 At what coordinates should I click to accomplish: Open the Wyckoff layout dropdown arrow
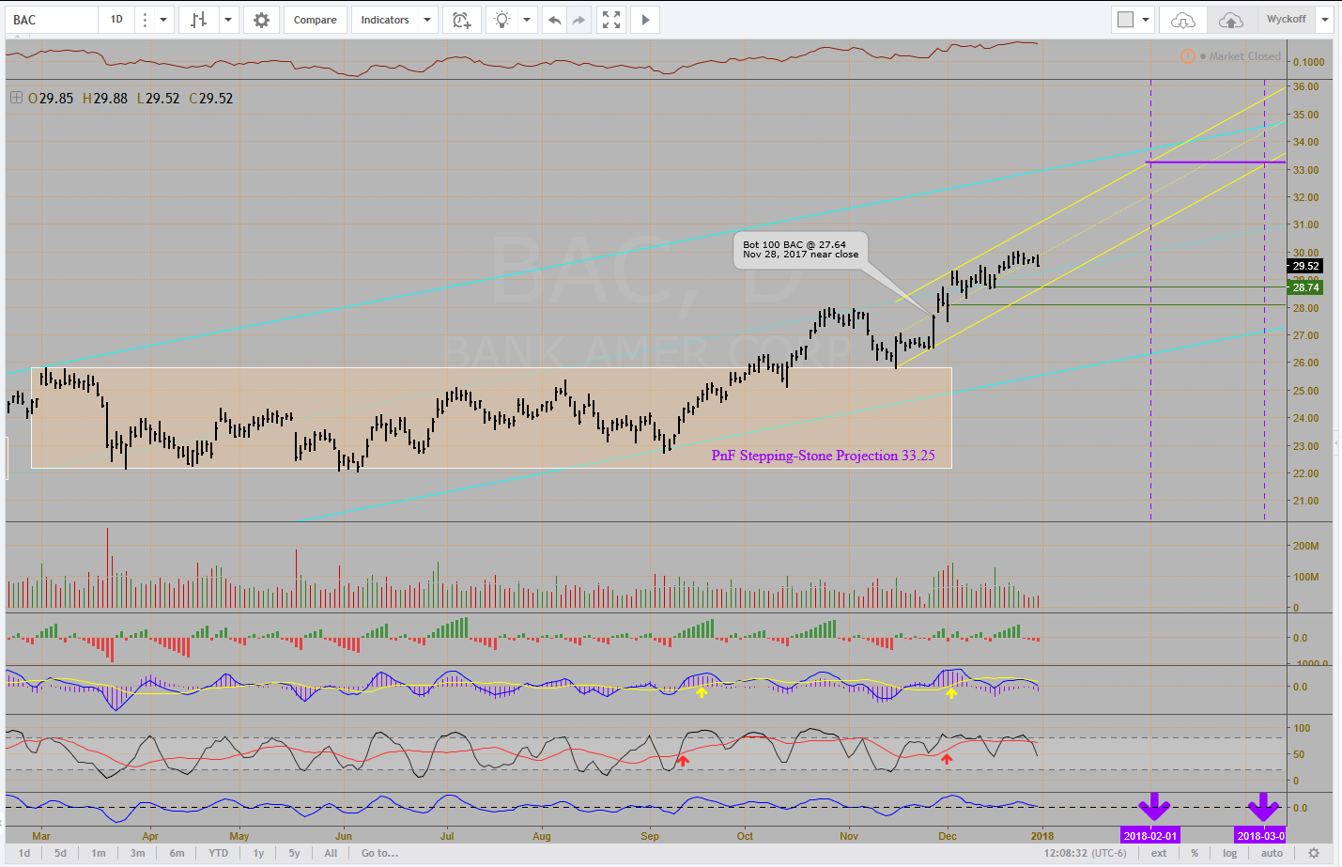click(x=1324, y=20)
